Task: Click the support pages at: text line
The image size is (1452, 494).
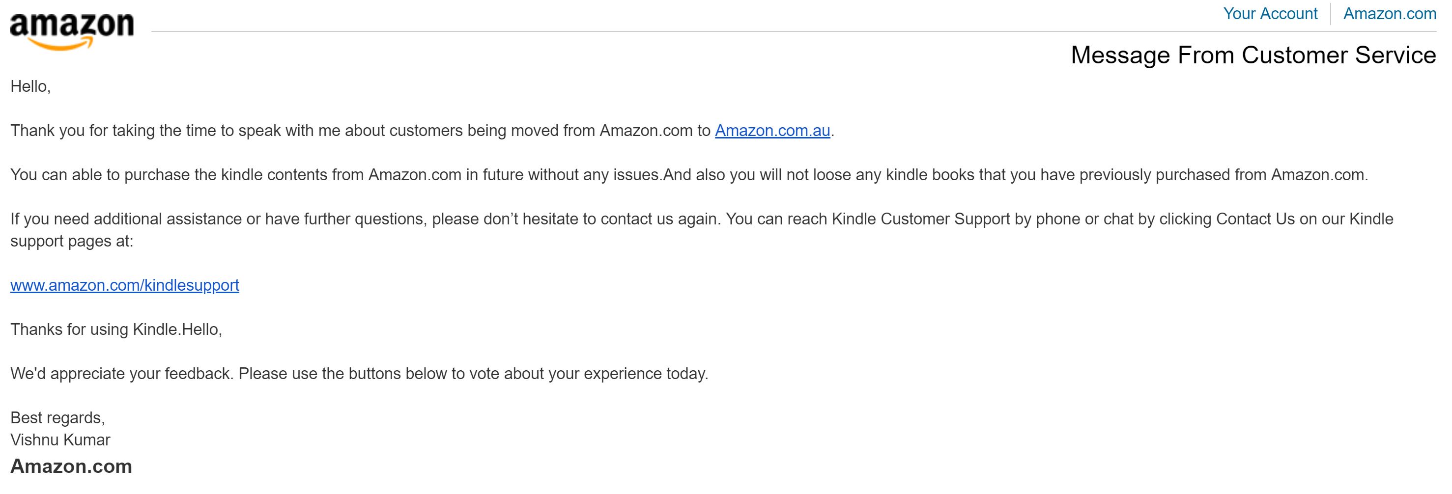Action: tap(72, 241)
